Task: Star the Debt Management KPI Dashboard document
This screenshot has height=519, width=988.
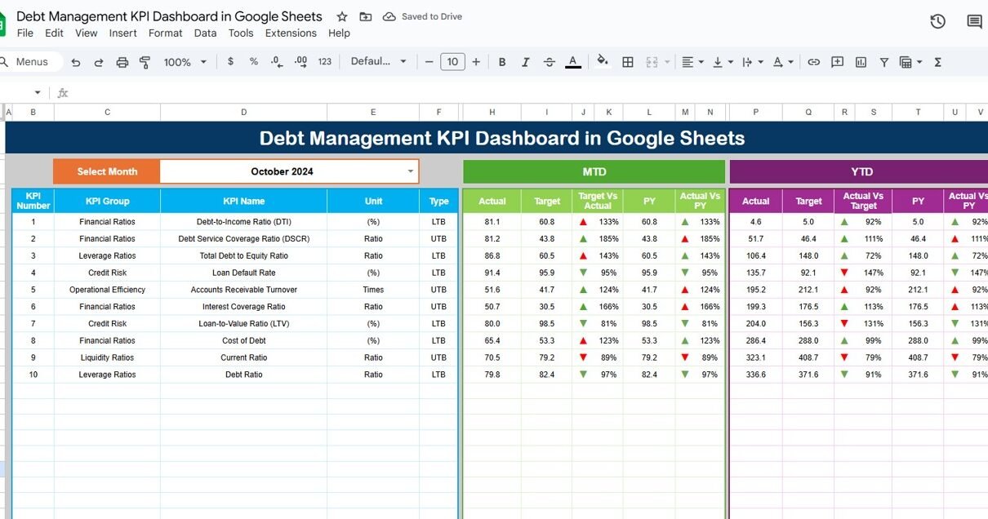Action: 342,16
